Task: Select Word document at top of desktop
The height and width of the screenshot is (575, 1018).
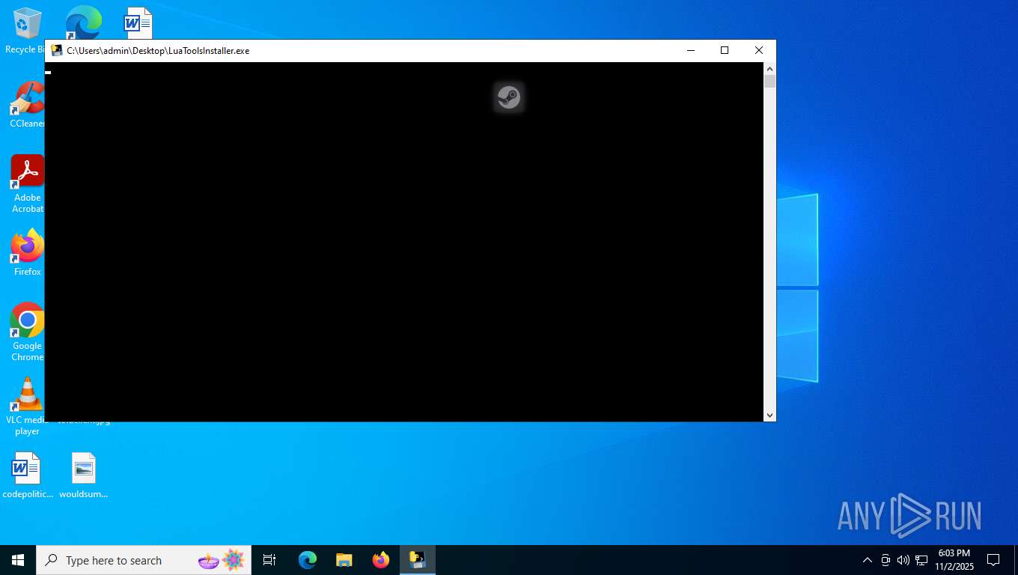Action: click(x=138, y=22)
